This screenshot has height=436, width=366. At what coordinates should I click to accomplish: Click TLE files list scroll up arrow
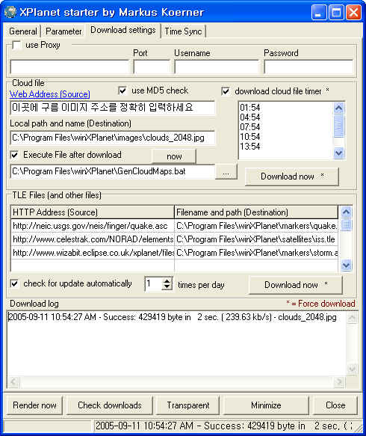tap(346, 212)
